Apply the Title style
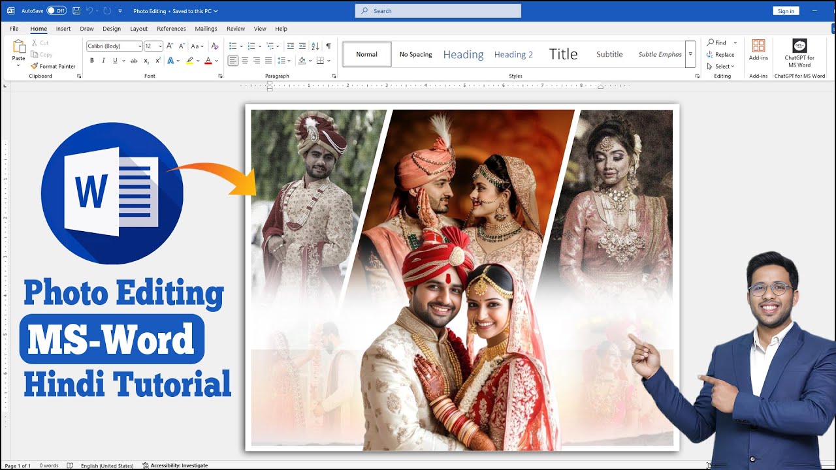The image size is (836, 470). coord(563,54)
